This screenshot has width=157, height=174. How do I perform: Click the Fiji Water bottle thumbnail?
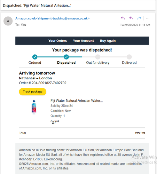point(34,107)
